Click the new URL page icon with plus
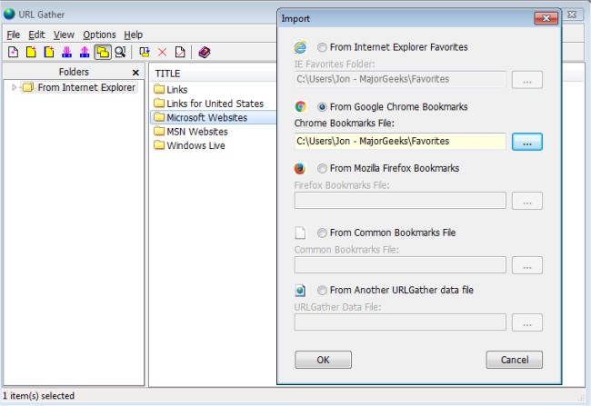Screen dimensions: 591x406 tap(14, 52)
